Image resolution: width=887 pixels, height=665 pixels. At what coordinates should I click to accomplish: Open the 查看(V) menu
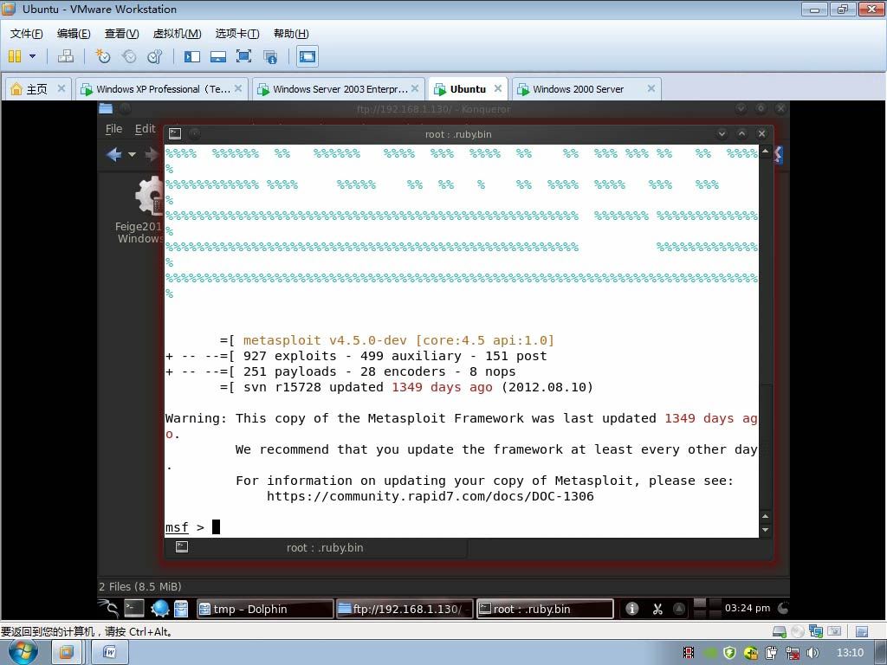[121, 34]
